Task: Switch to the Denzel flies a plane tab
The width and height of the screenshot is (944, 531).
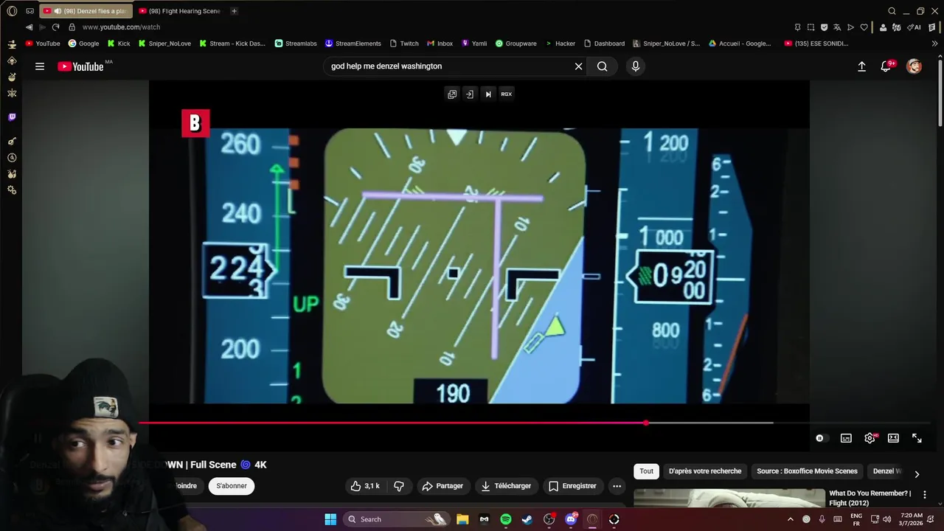Action: pos(86,11)
